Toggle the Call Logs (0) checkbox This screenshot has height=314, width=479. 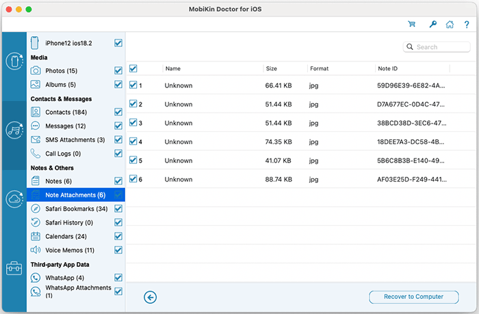point(118,154)
